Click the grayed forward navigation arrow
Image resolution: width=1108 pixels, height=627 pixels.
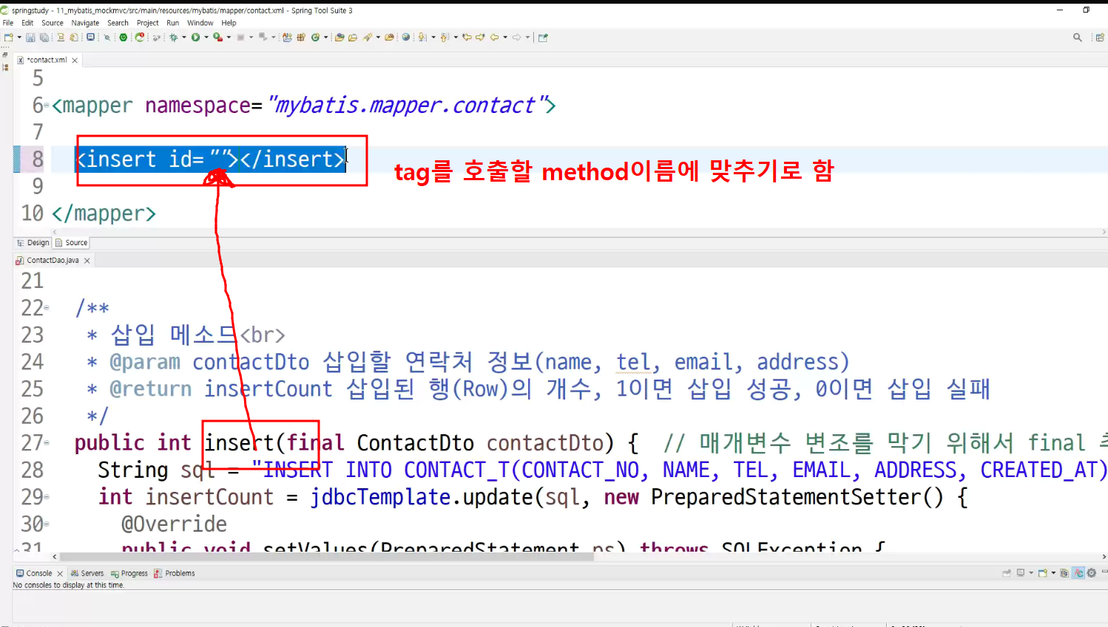pyautogui.click(x=516, y=37)
